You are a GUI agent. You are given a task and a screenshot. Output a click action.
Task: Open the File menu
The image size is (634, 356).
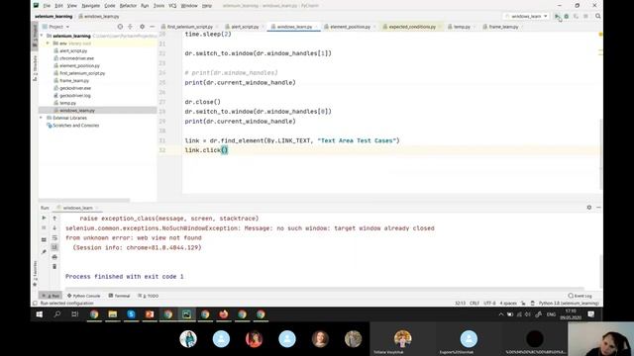click(x=47, y=6)
